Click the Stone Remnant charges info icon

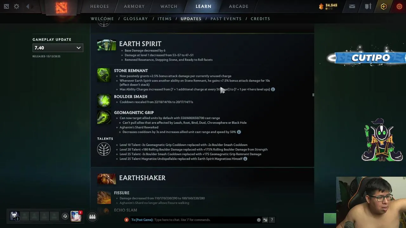click(273, 89)
